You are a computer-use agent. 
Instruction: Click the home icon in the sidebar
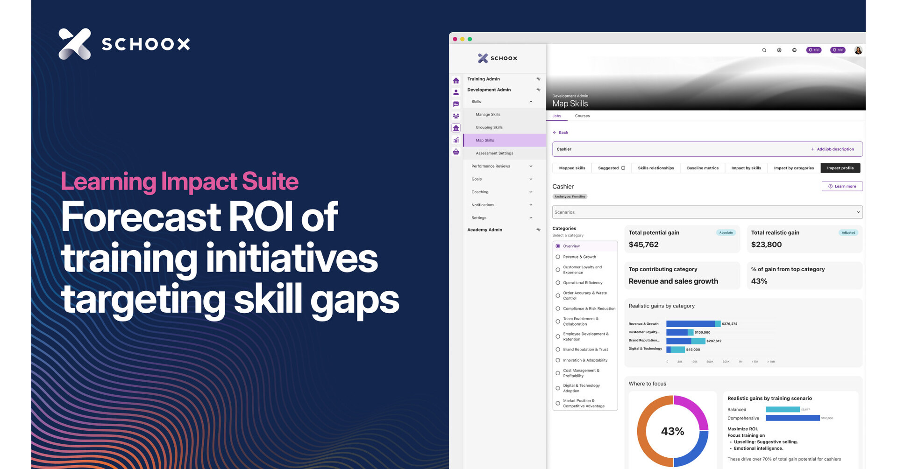point(456,81)
